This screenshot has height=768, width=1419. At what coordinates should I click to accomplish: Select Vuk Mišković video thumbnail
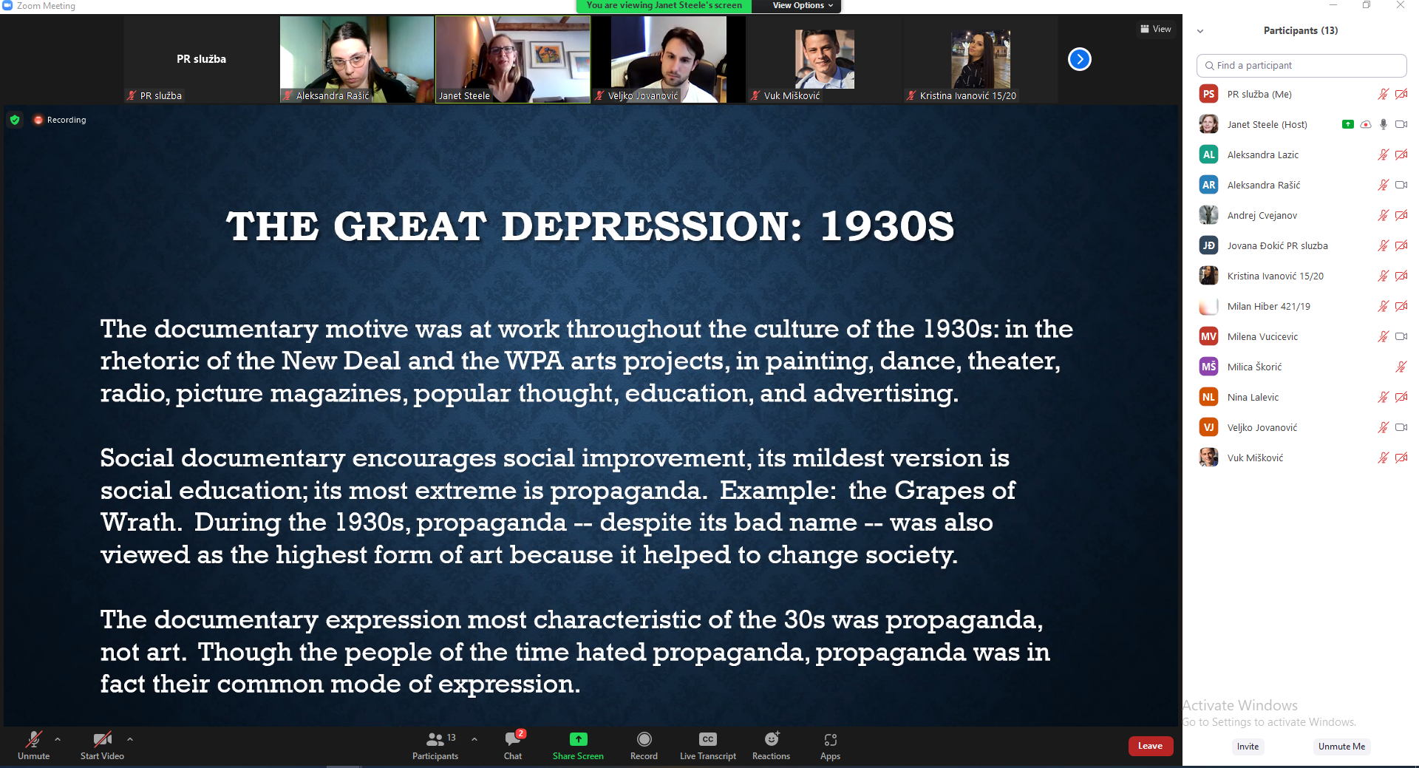pos(824,59)
